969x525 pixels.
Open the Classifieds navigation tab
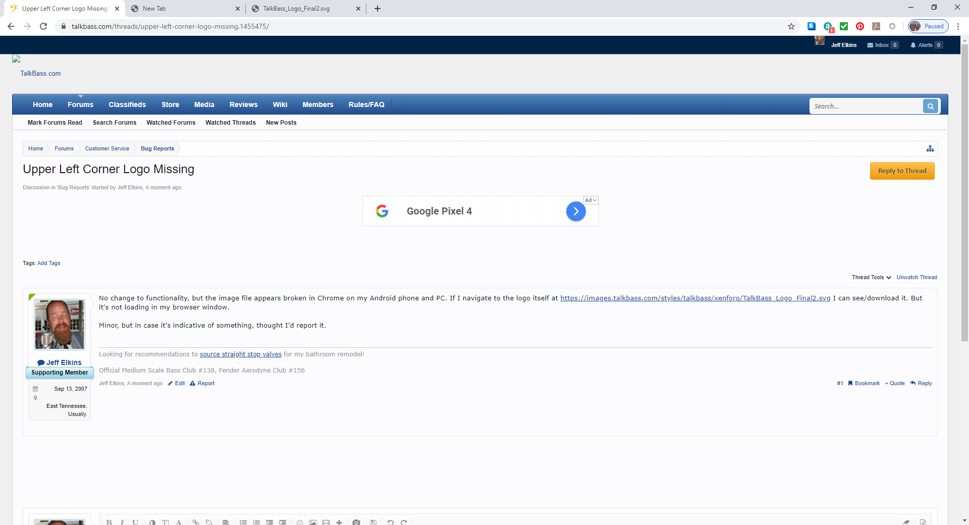point(127,104)
